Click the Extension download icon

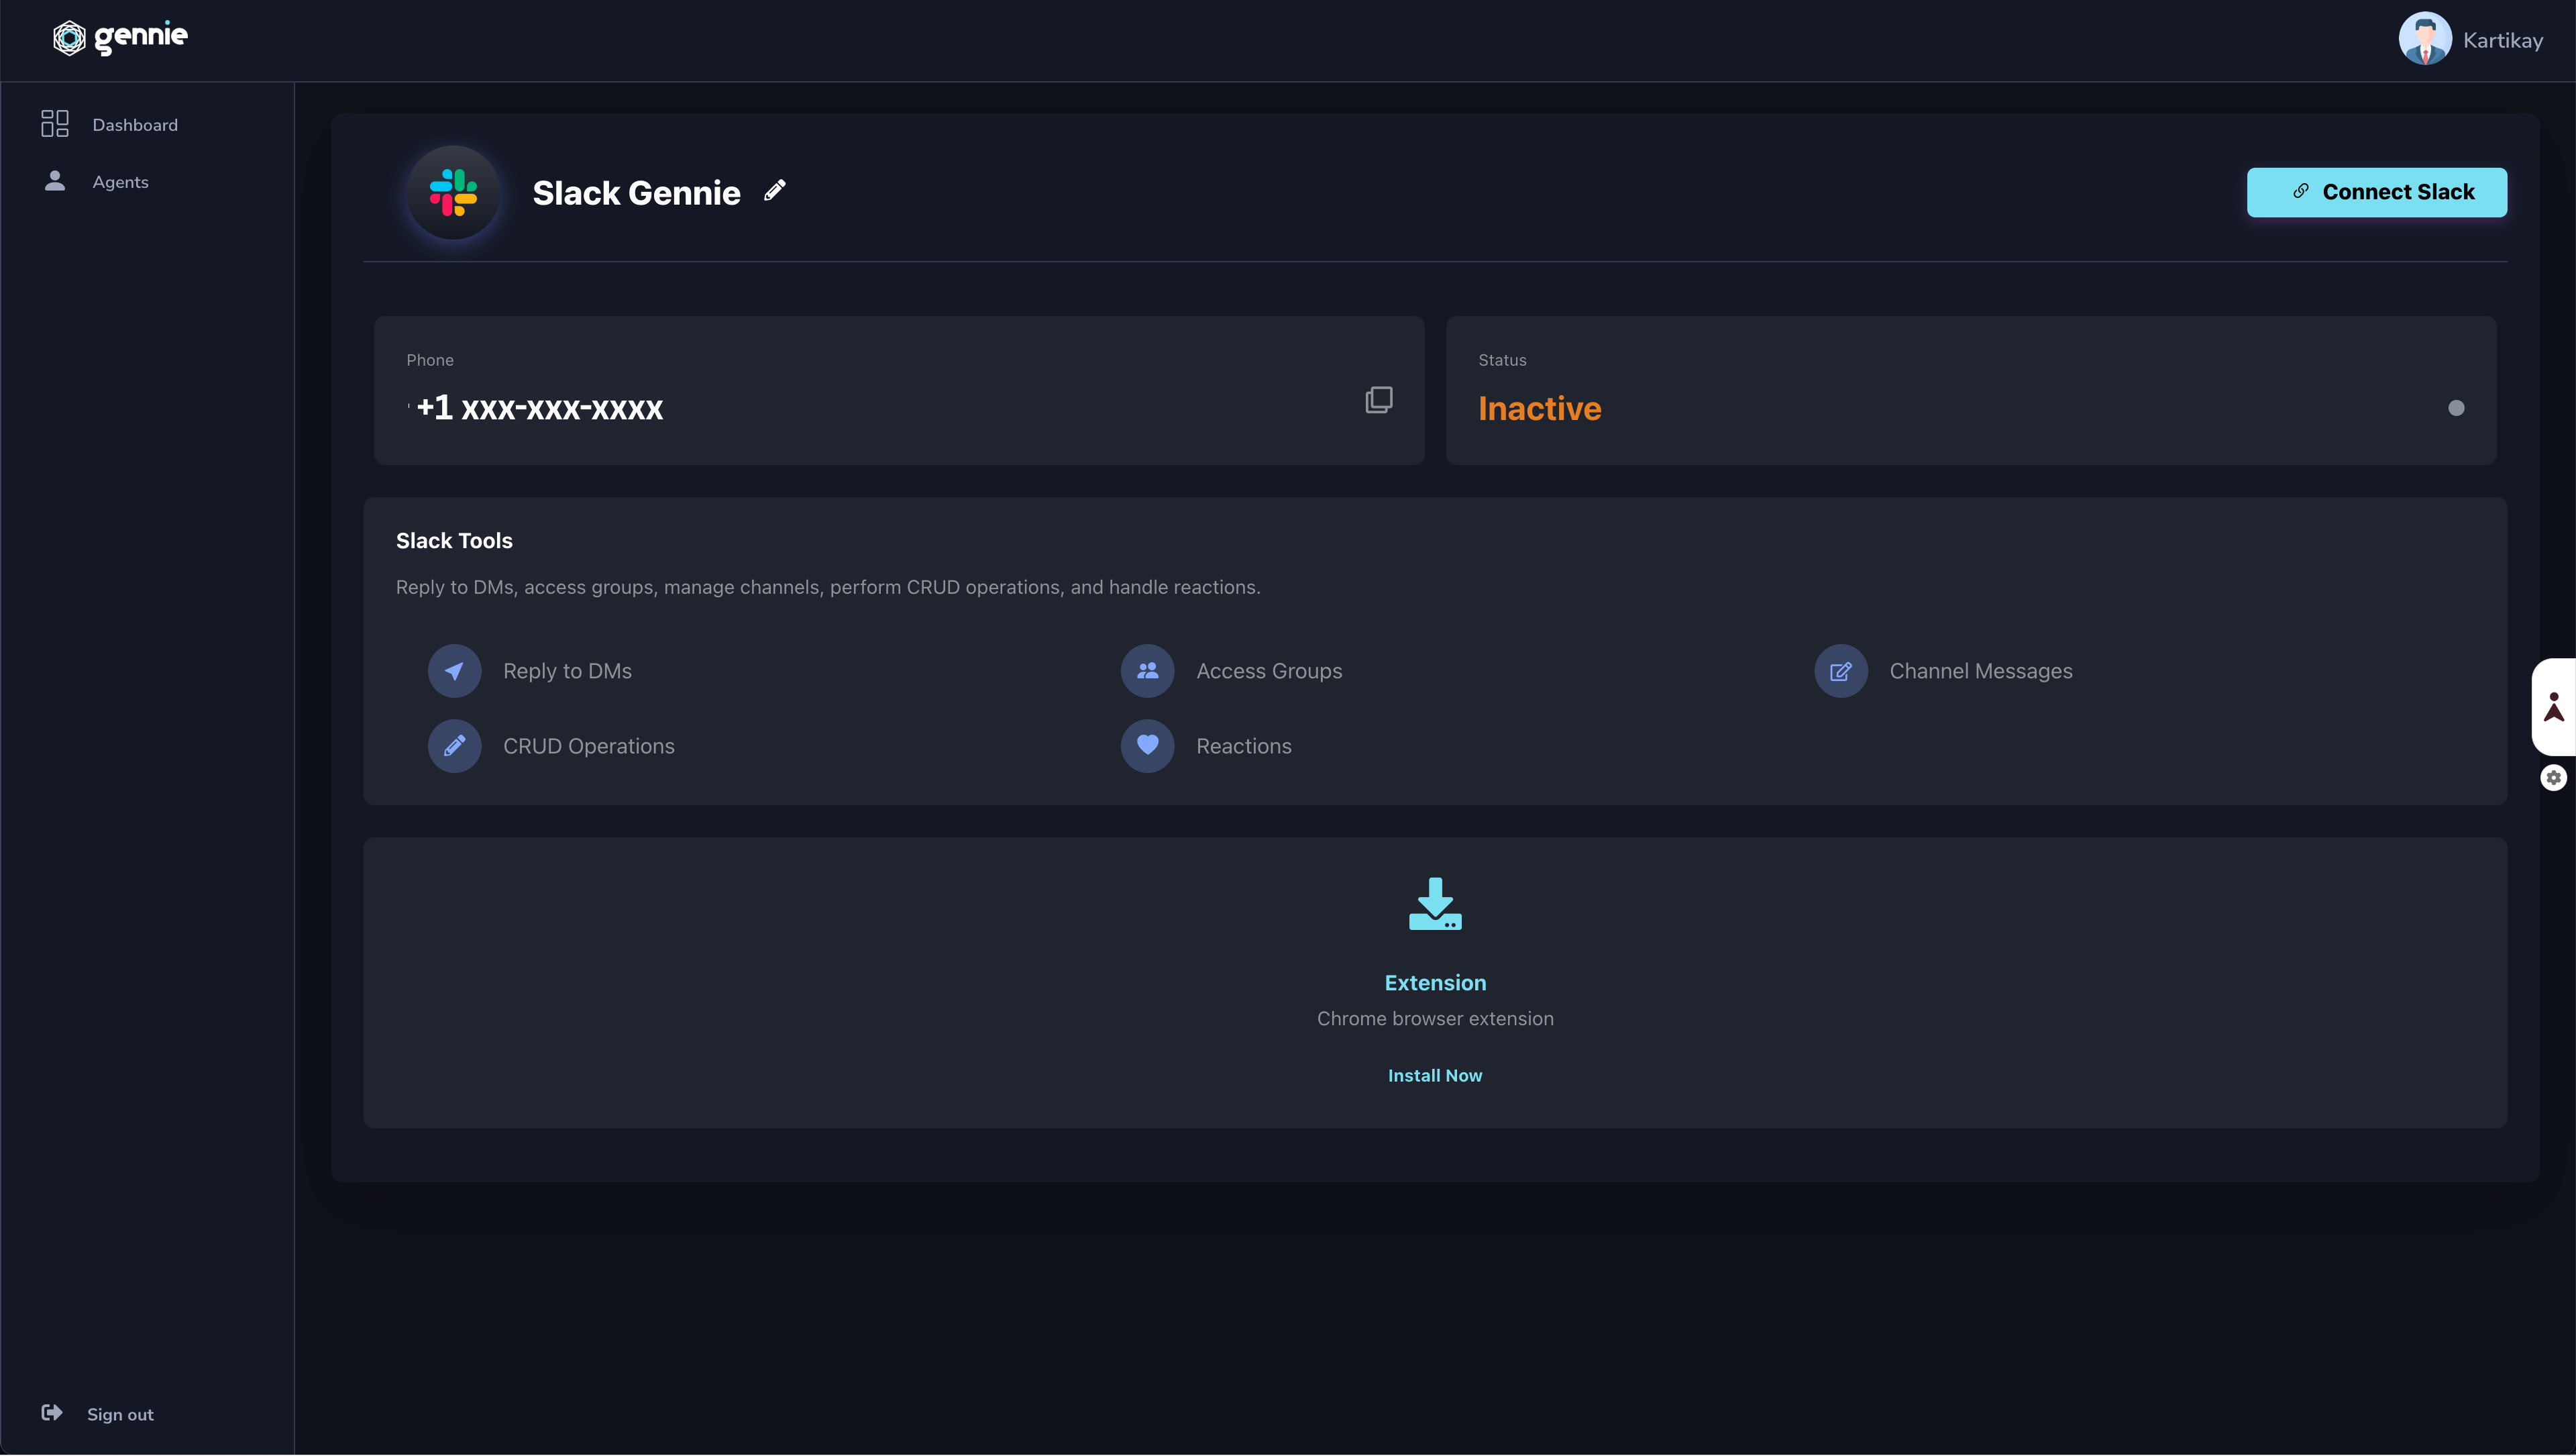tap(1435, 904)
